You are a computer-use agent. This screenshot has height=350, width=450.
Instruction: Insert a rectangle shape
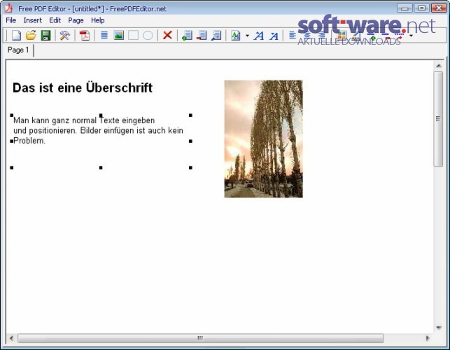point(133,36)
